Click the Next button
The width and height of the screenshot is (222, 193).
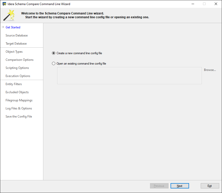click(x=180, y=186)
